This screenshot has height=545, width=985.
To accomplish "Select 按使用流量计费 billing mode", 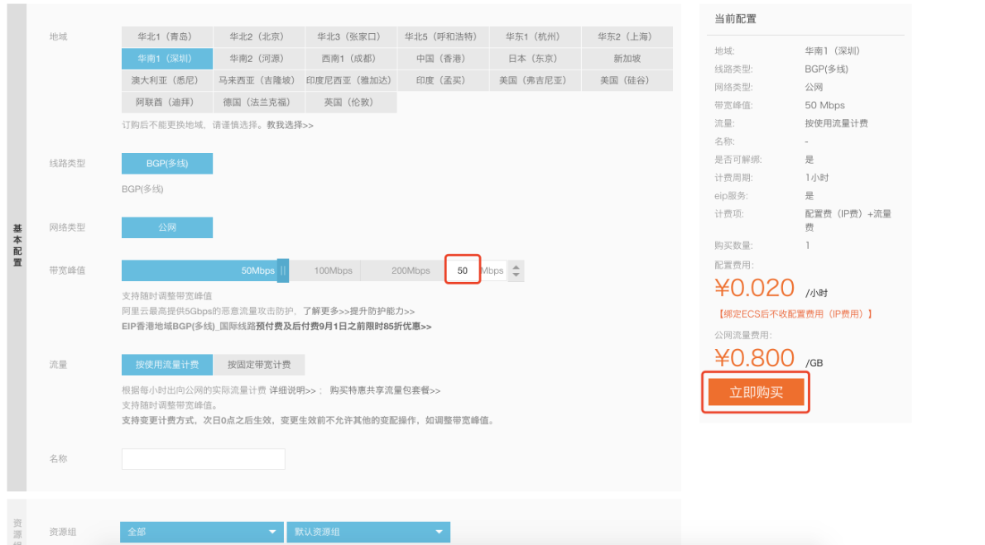I will point(168,364).
